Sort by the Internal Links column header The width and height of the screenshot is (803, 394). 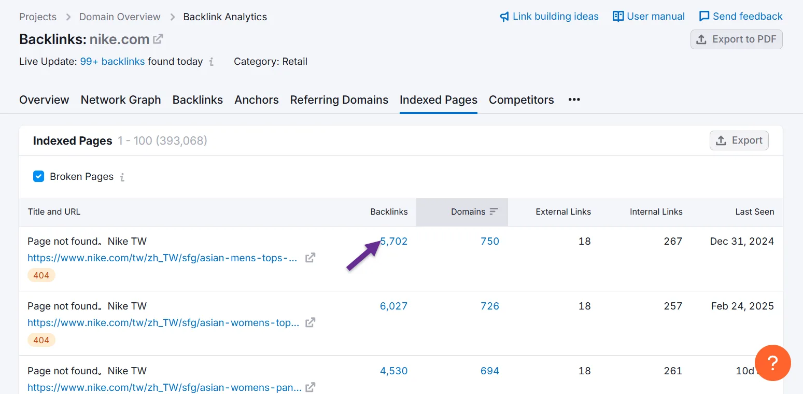point(656,212)
